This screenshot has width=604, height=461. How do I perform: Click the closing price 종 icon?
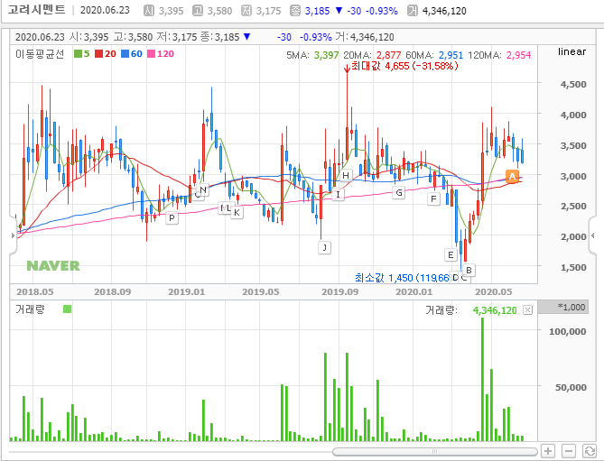294,11
